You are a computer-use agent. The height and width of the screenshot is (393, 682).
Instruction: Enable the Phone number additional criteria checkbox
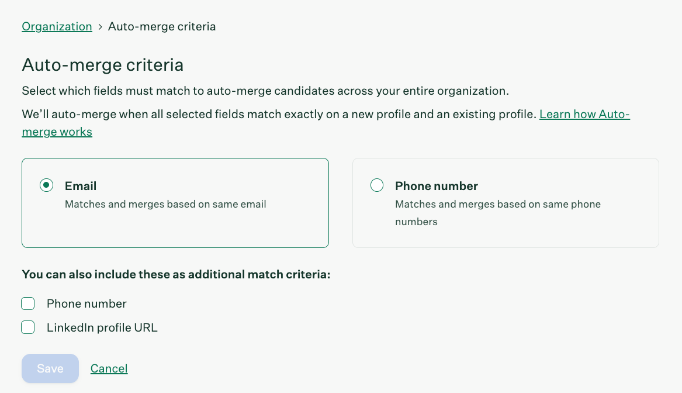[x=28, y=304]
